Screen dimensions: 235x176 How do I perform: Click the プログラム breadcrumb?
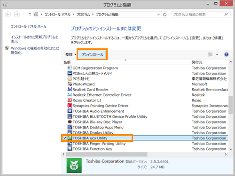coord(83,15)
